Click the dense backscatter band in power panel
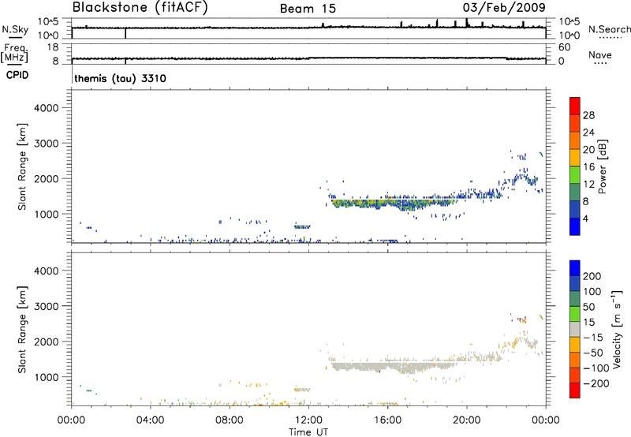The image size is (631, 437). (x=392, y=203)
